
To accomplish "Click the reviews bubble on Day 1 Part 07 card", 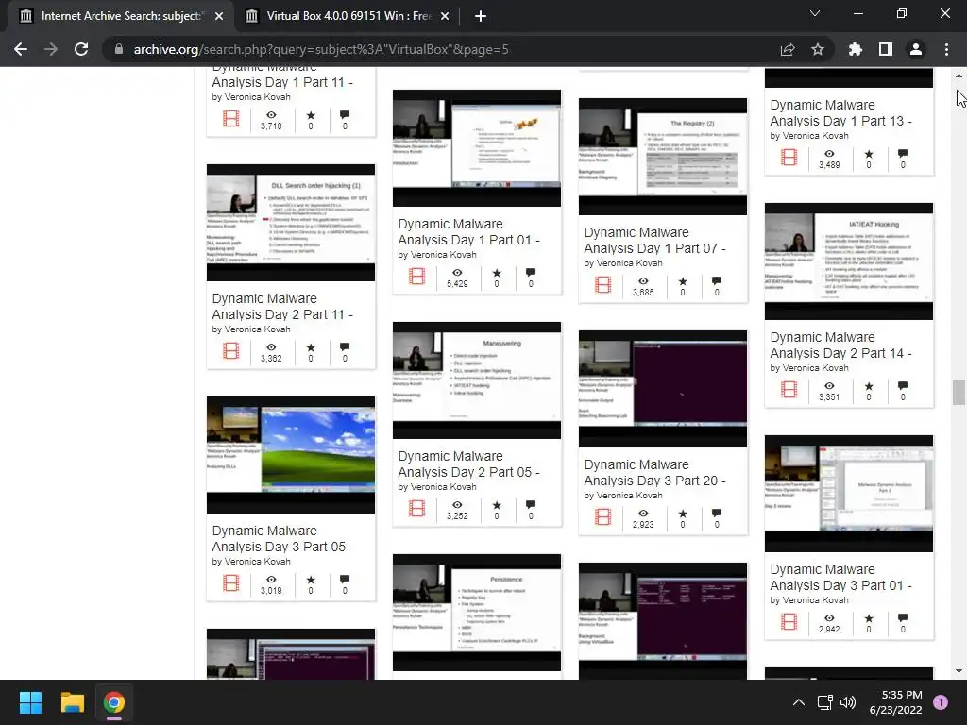I will tap(717, 281).
